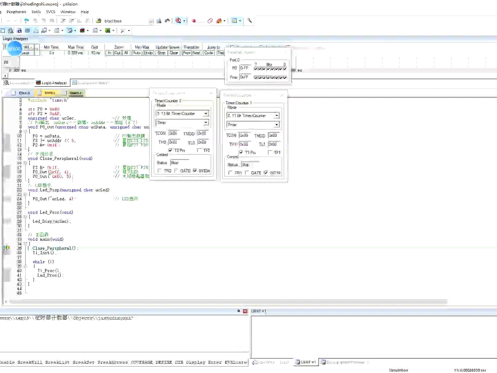Click the window layout icon in the toolbar
The height and width of the screenshot is (373, 497).
point(234,21)
